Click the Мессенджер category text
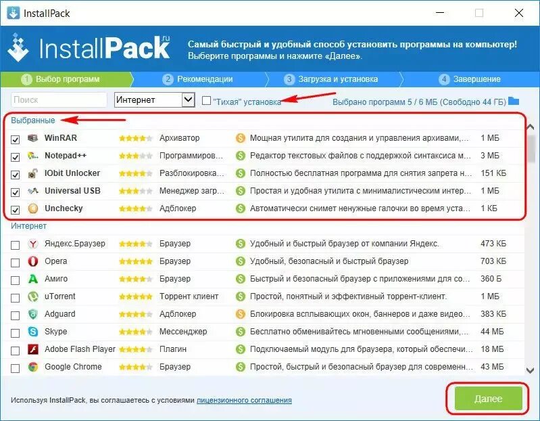The height and width of the screenshot is (421, 540). click(x=183, y=332)
